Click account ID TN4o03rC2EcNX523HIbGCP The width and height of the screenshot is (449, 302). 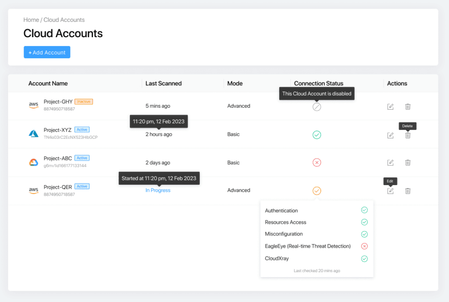point(71,137)
